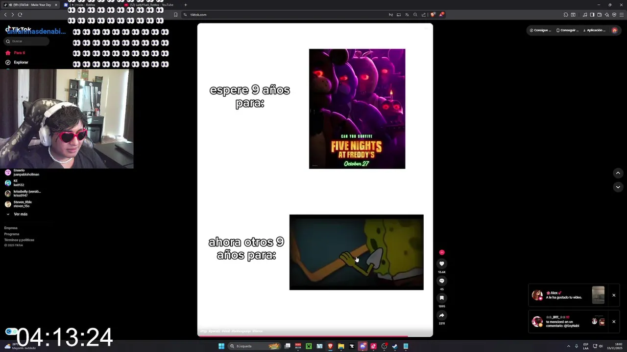Seek on the video progress bar

pos(315,336)
